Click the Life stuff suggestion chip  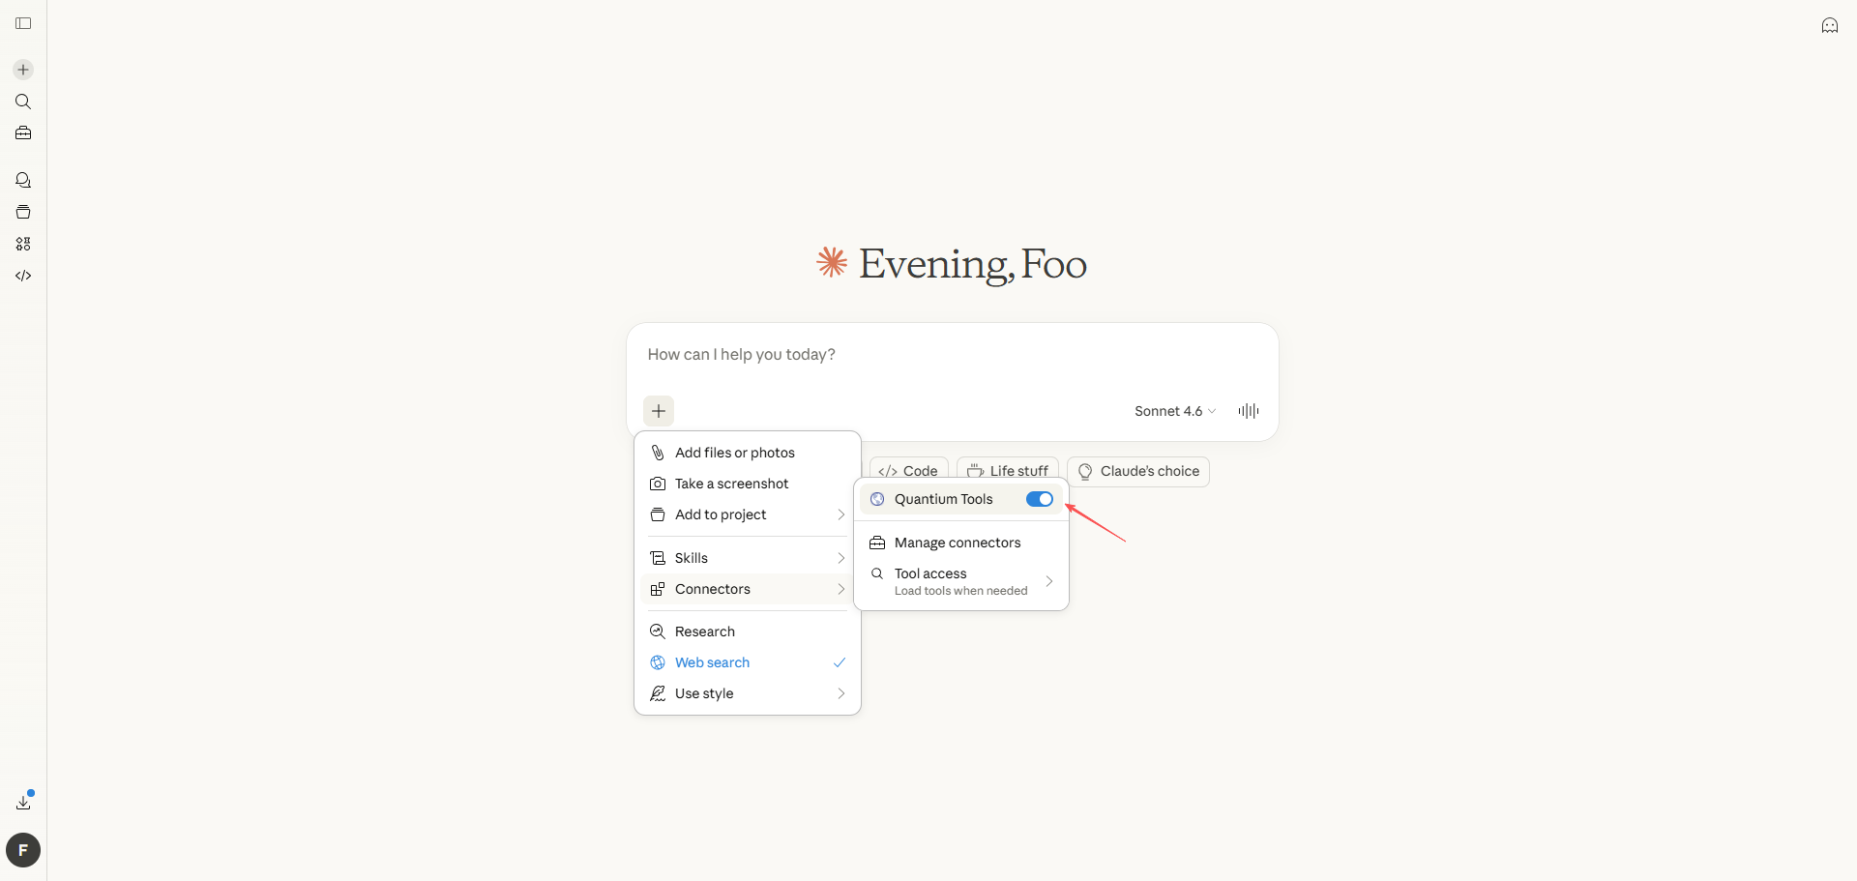[x=1007, y=470]
